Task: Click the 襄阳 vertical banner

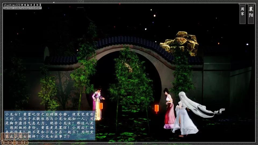Action: (x=251, y=14)
